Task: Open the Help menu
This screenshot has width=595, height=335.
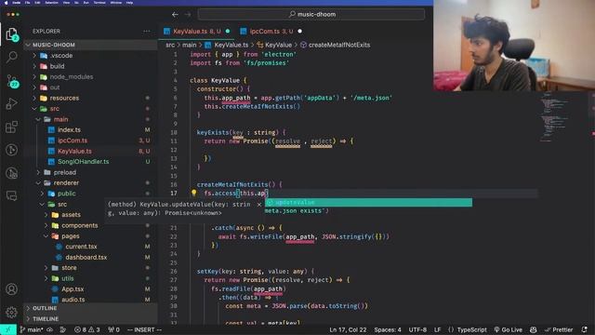Action: (x=129, y=2)
